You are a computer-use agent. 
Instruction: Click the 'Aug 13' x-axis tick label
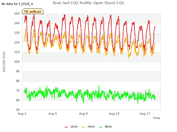pyautogui.click(x=114, y=114)
